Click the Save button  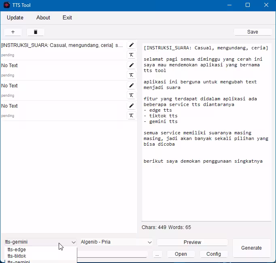coord(253,32)
